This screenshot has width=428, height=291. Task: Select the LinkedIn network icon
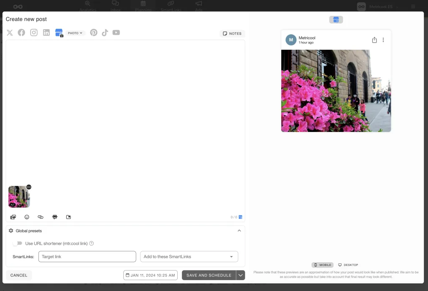coord(46,33)
